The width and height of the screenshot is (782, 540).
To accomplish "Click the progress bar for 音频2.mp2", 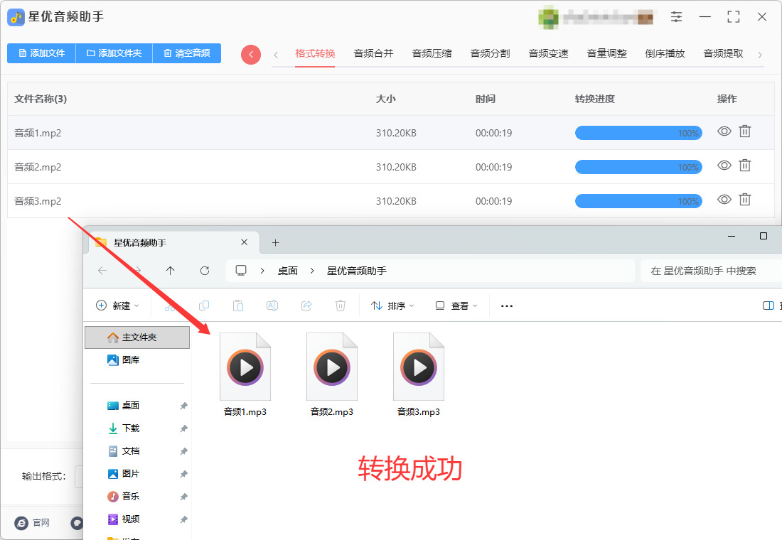I will pos(638,167).
